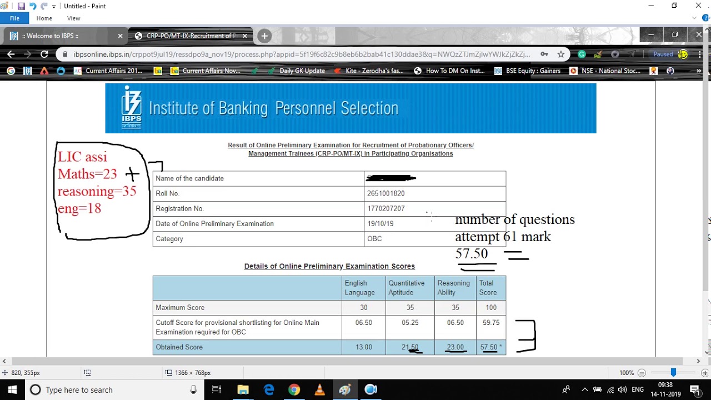Open the 'How To DM On Inst...' bookmark
The height and width of the screenshot is (400, 711).
coord(449,71)
